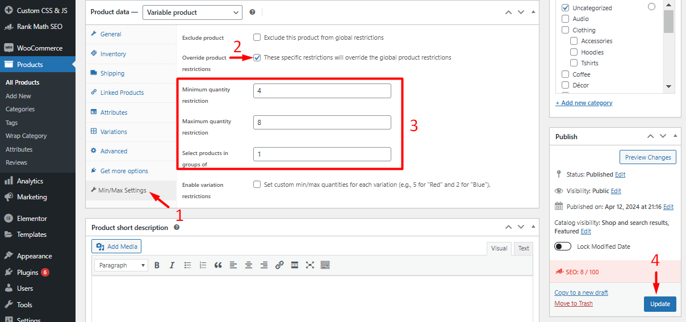
Task: Switch to the Text editor tab
Action: tap(523, 248)
